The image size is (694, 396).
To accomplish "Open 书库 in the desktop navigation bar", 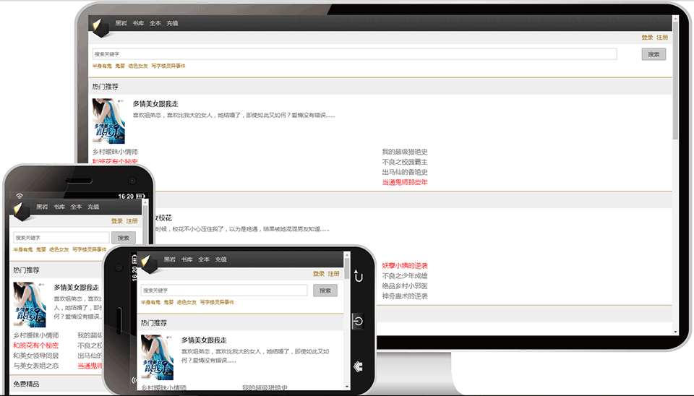I will (x=138, y=23).
